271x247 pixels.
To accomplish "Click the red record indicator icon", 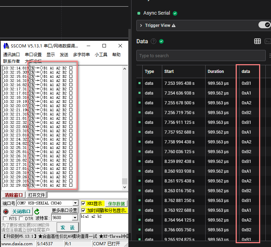I will point(6,211).
